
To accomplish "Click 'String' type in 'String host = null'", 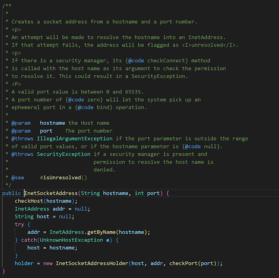I will click(24, 216).
